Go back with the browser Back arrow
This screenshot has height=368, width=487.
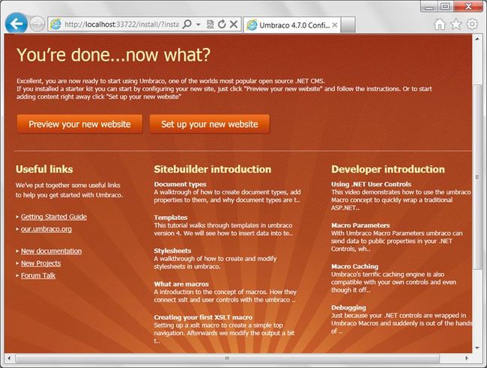point(16,23)
